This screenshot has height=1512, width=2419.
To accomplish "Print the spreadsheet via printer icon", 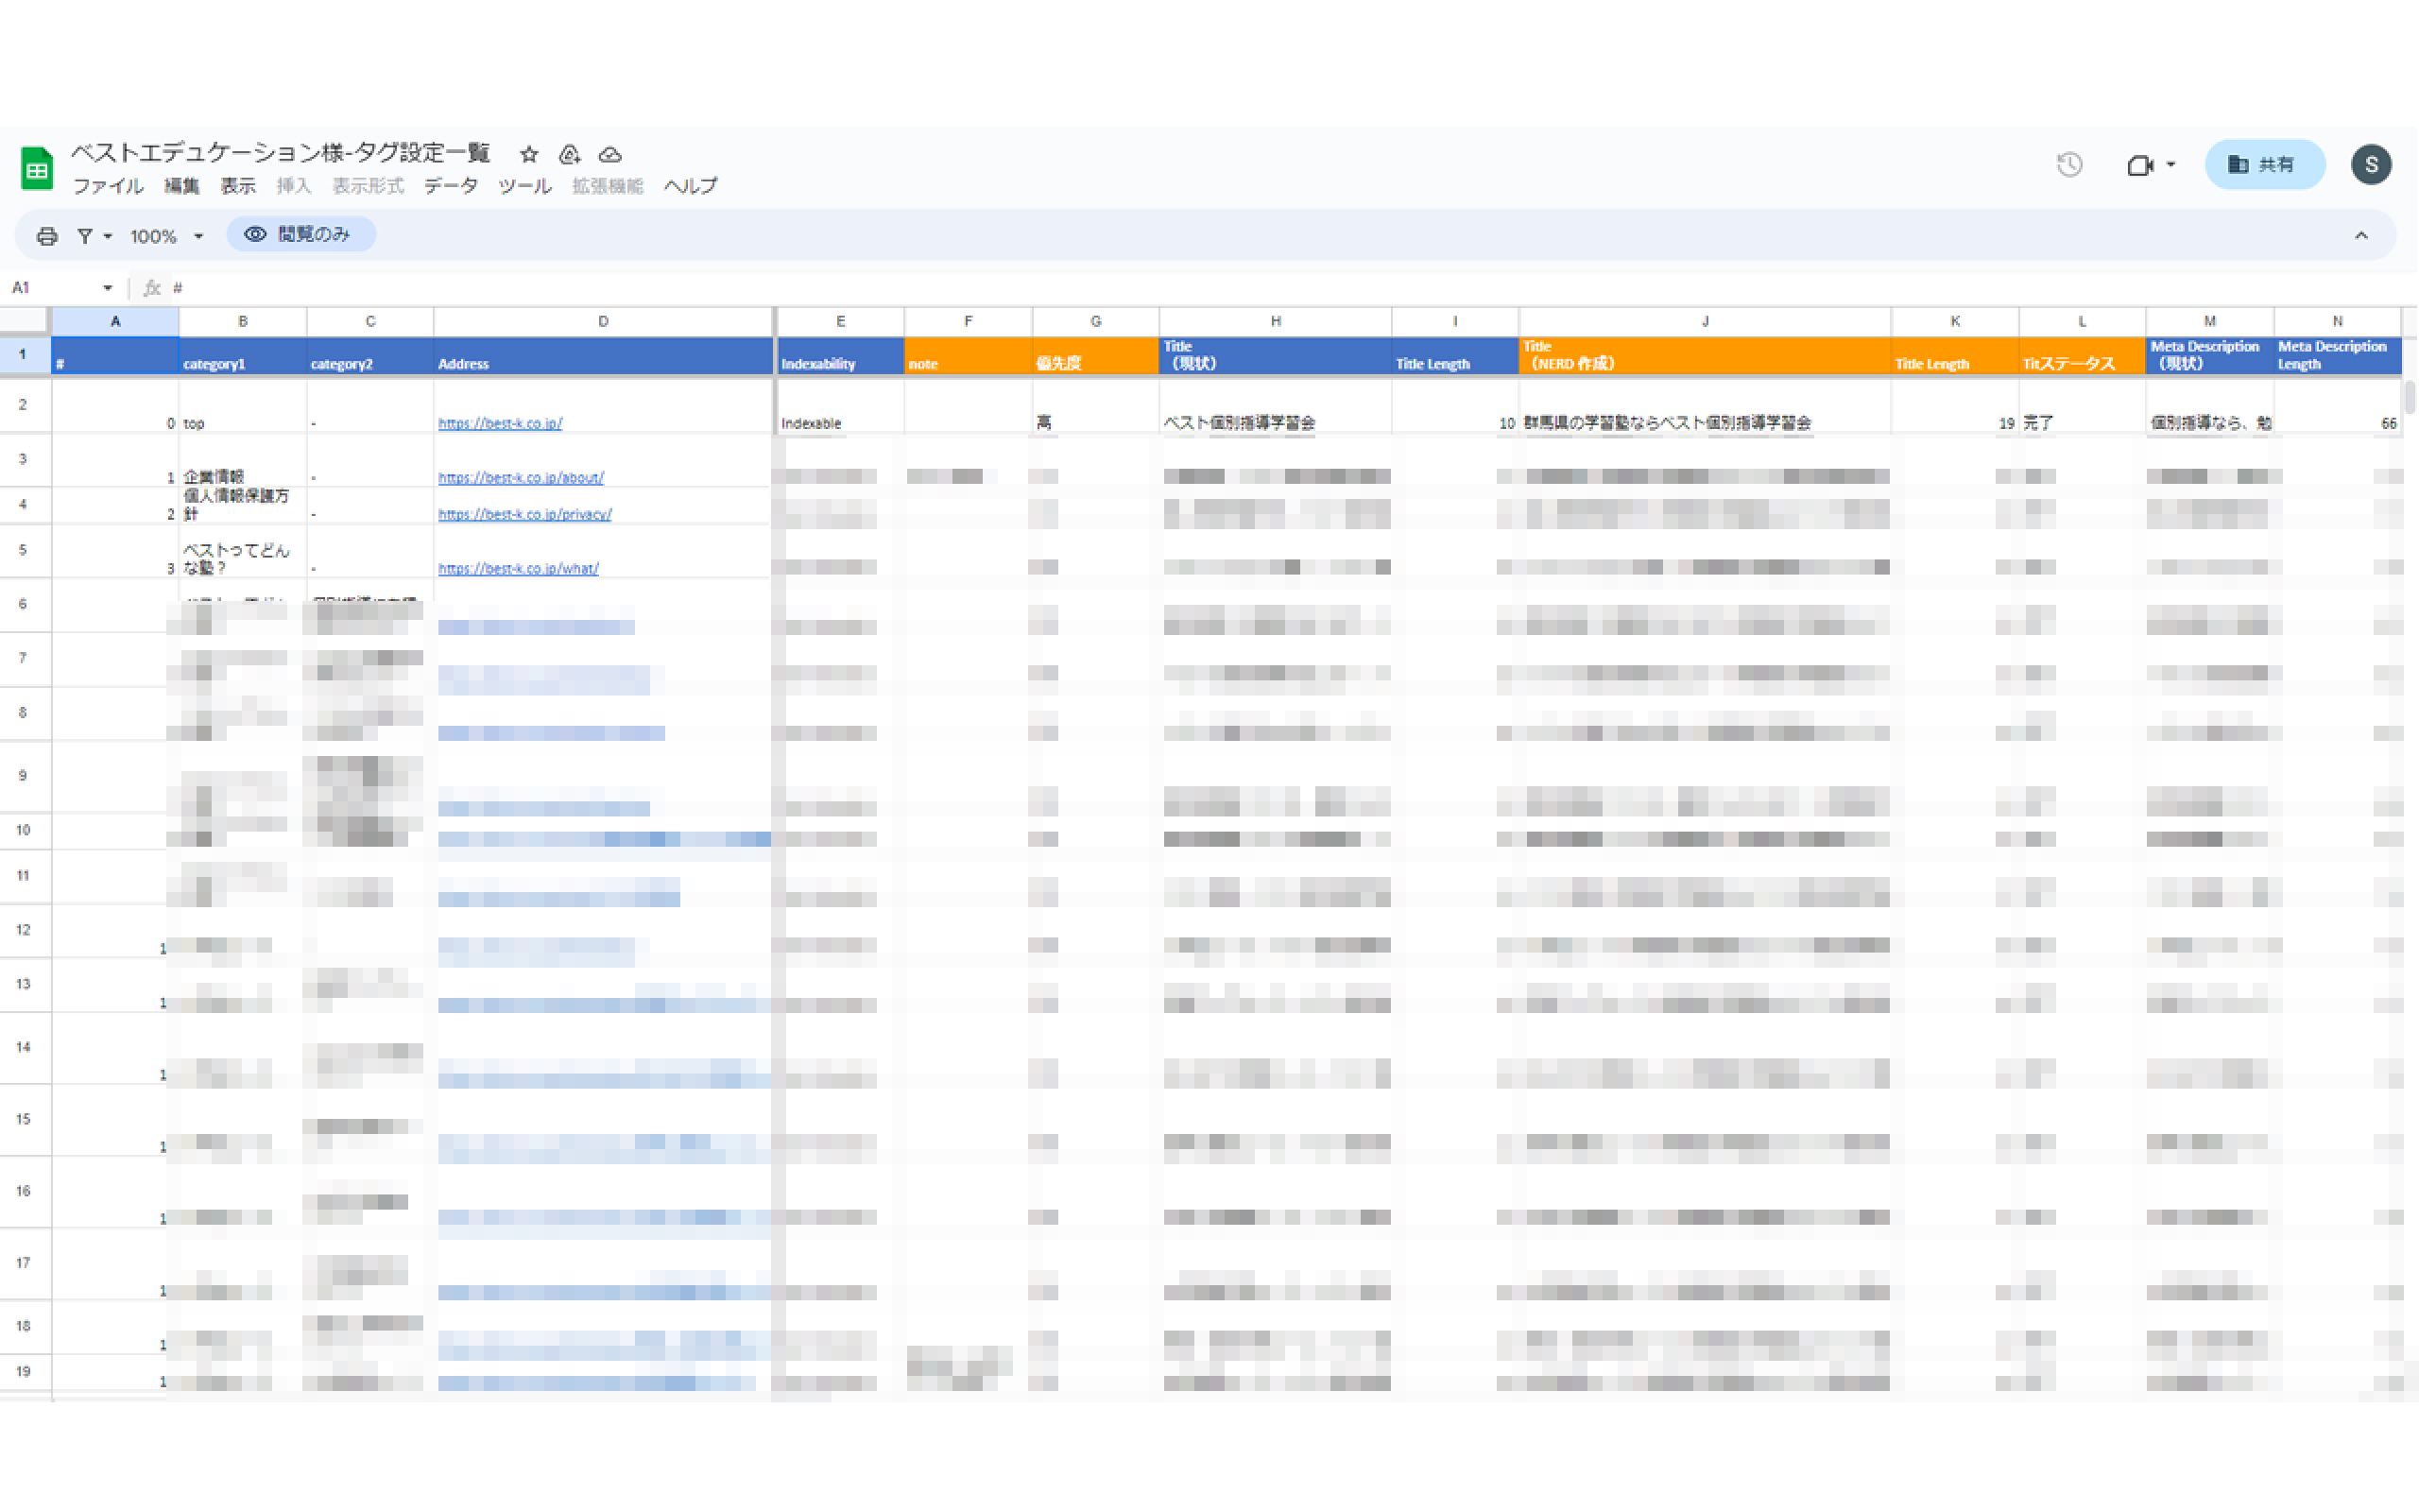I will [47, 236].
